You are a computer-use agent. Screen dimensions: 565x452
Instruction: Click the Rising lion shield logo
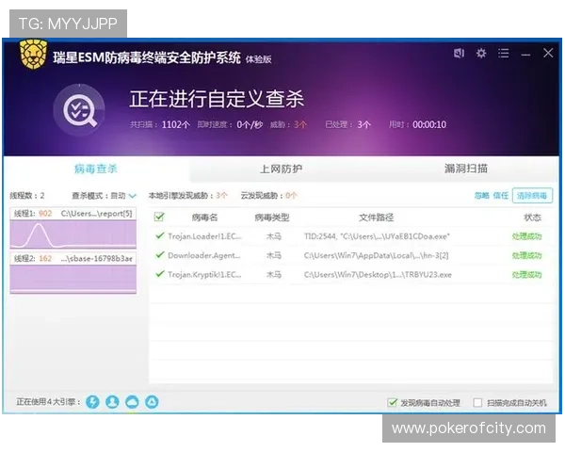pyautogui.click(x=33, y=55)
